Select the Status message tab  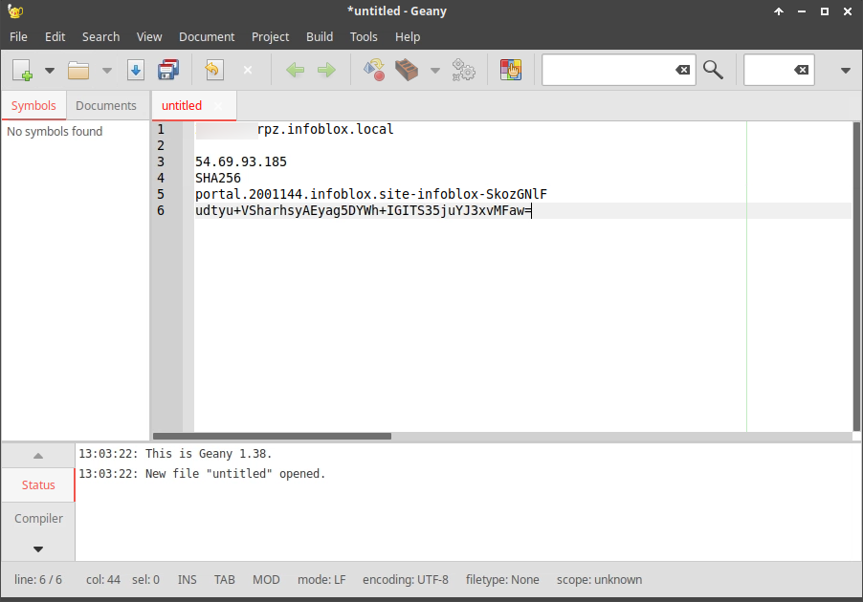[38, 484]
